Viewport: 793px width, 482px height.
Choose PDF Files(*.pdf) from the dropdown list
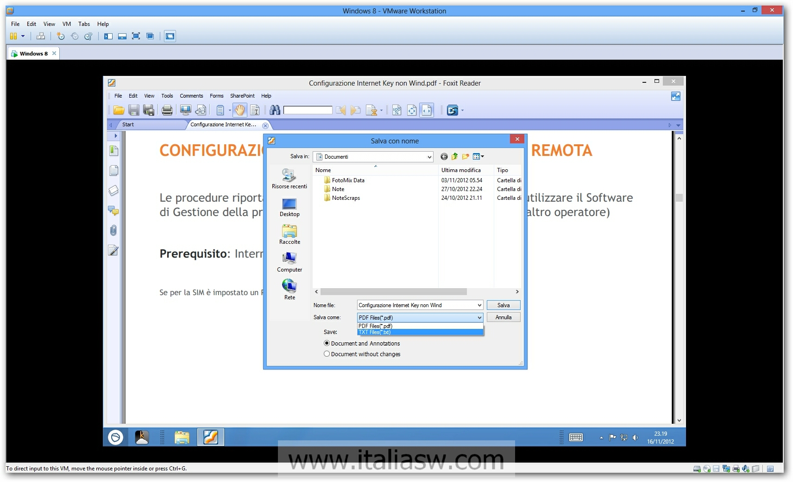[x=420, y=326]
